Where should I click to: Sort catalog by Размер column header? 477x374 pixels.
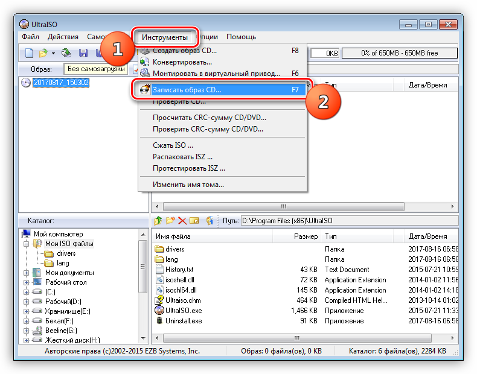[297, 236]
